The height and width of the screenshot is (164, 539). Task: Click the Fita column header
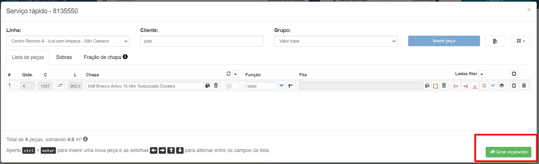(303, 75)
